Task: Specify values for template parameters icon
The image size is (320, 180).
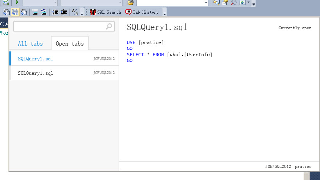Action: 75,12
